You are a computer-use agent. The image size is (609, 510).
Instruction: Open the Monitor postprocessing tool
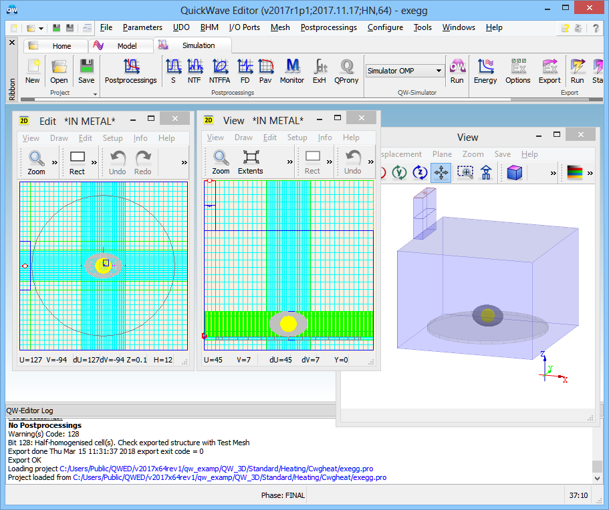(x=291, y=71)
